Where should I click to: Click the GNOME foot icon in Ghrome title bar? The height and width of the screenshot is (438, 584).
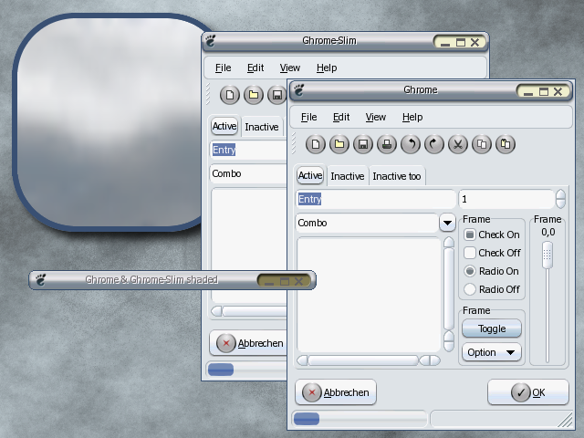(x=298, y=90)
